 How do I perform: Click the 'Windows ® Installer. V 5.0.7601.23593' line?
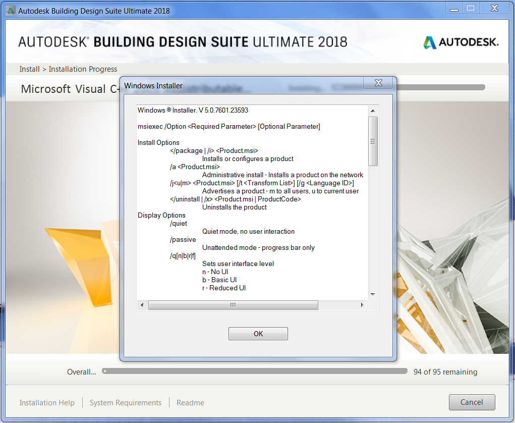tap(193, 110)
